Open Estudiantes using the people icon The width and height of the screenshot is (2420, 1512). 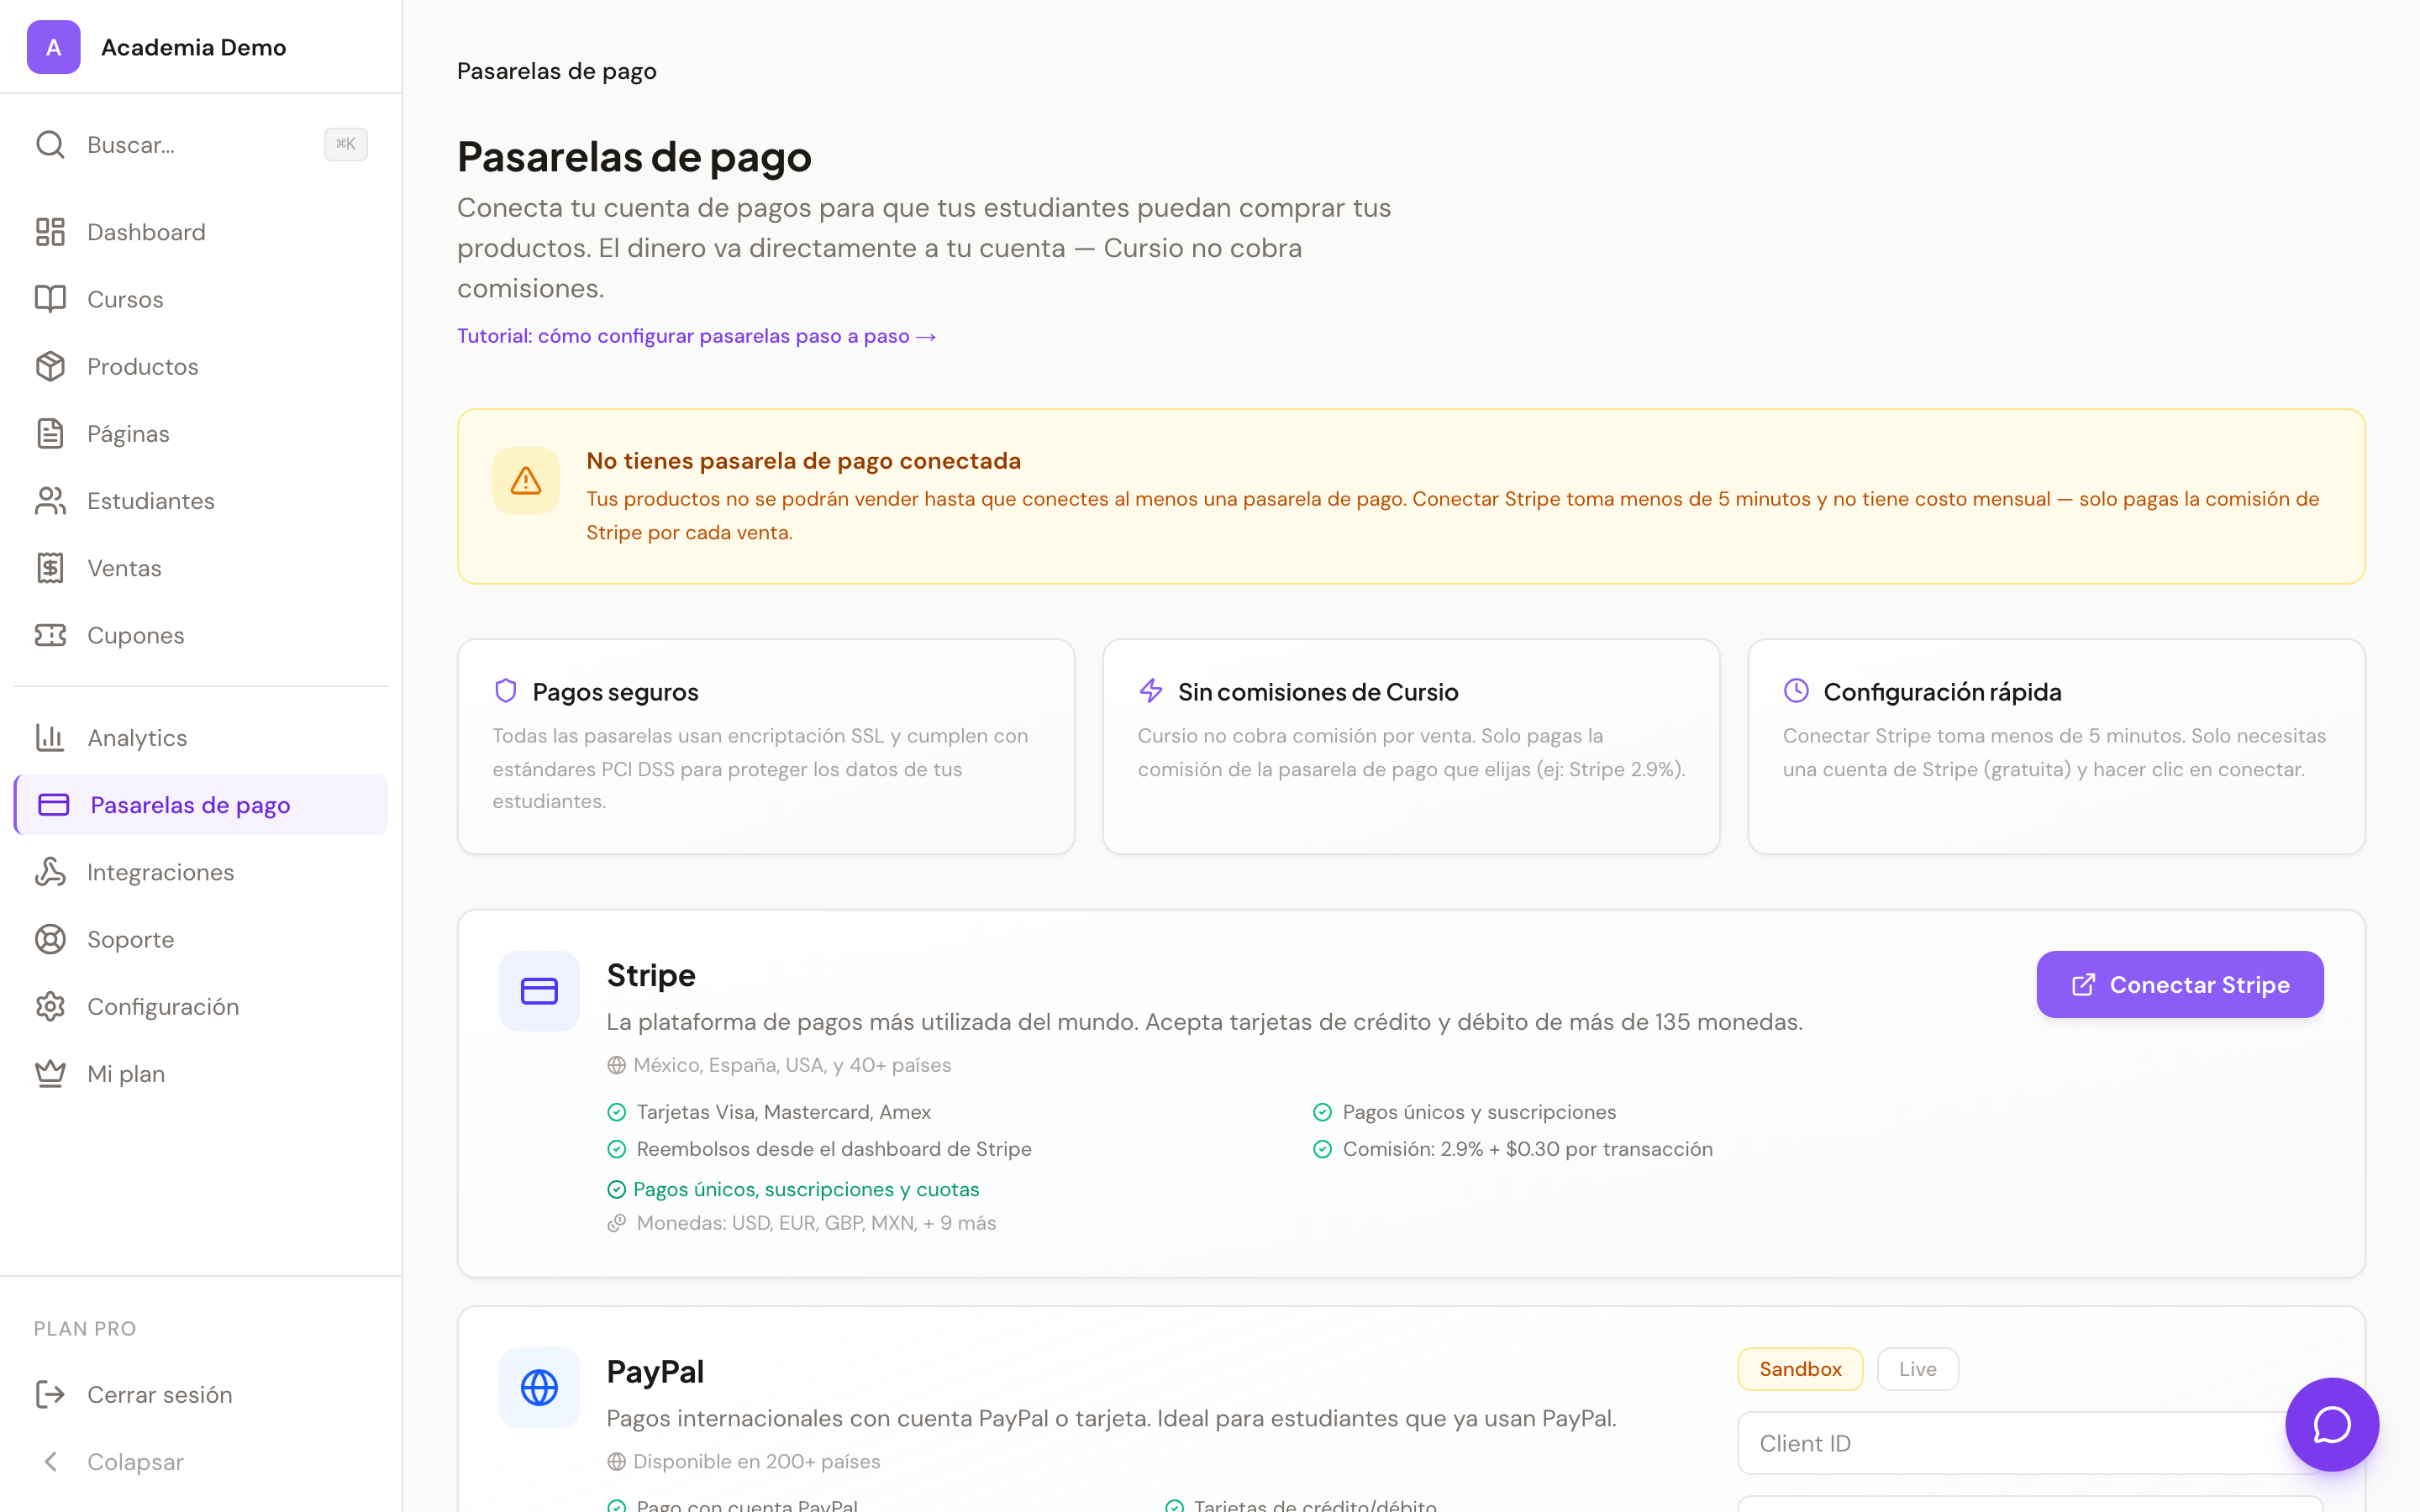[x=51, y=500]
